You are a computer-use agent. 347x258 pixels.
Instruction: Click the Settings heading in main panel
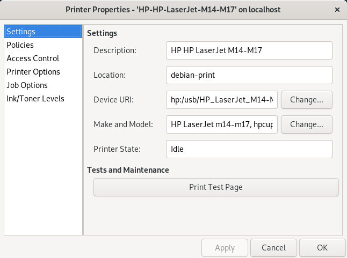coord(102,33)
